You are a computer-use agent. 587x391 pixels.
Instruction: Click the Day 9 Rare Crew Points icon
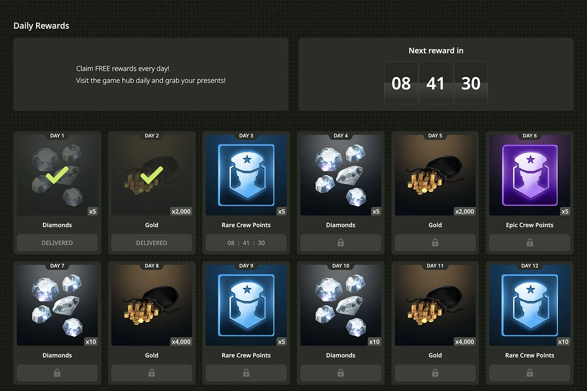coord(246,305)
